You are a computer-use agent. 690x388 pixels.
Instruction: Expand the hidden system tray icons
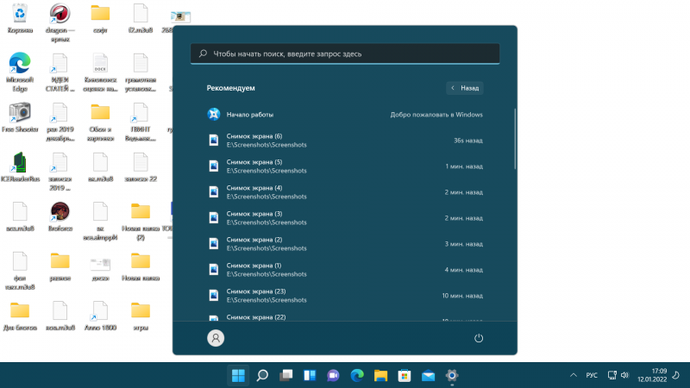point(574,375)
